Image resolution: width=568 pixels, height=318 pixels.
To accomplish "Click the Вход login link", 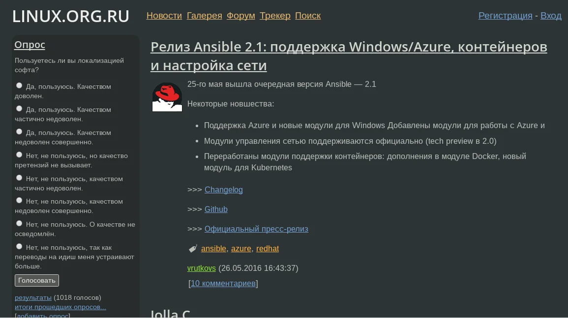I will (x=551, y=16).
